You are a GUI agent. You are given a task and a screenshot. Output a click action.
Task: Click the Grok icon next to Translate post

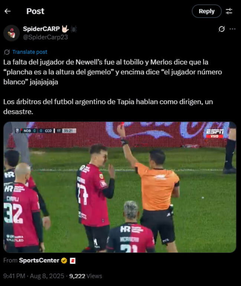(7, 52)
